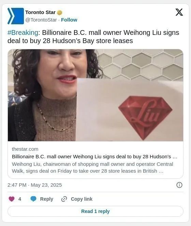
Task: Click the Reply text label
Action: (47, 199)
